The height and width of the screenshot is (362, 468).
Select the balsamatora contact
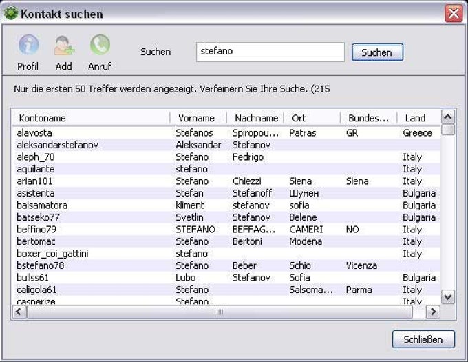tap(226, 205)
